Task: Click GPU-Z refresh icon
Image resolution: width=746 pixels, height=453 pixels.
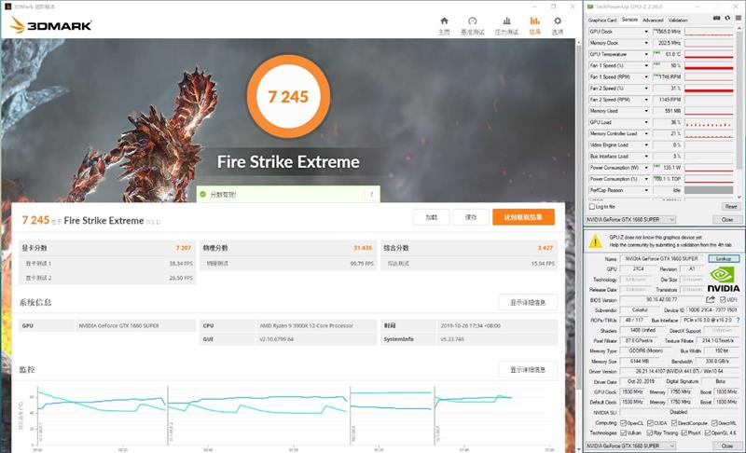Action: coord(727,18)
